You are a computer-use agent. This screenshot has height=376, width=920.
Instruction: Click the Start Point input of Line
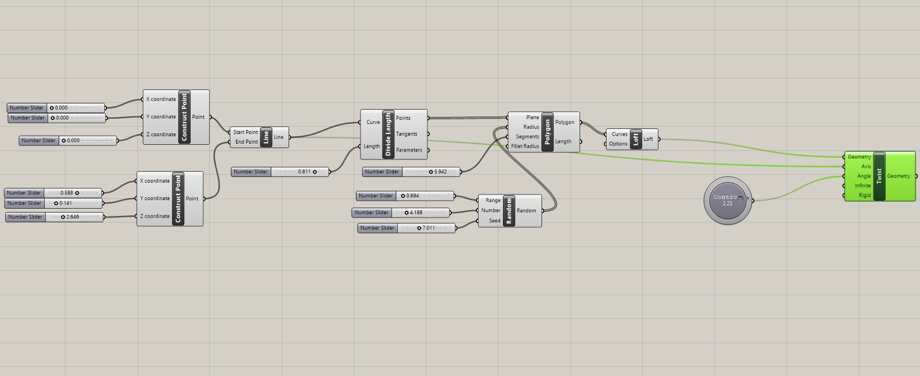(246, 132)
